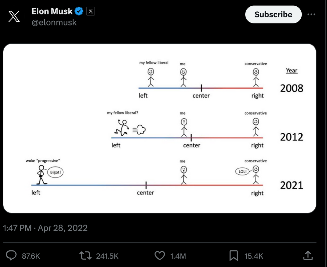View the 241.5K reposts count
The width and height of the screenshot is (327, 267).
click(107, 256)
